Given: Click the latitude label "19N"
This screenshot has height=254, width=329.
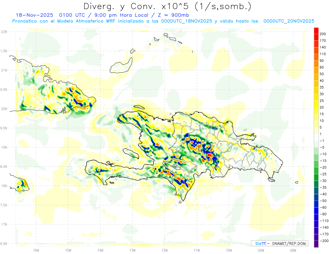Looking at the screenshot, I should click(4, 147).
